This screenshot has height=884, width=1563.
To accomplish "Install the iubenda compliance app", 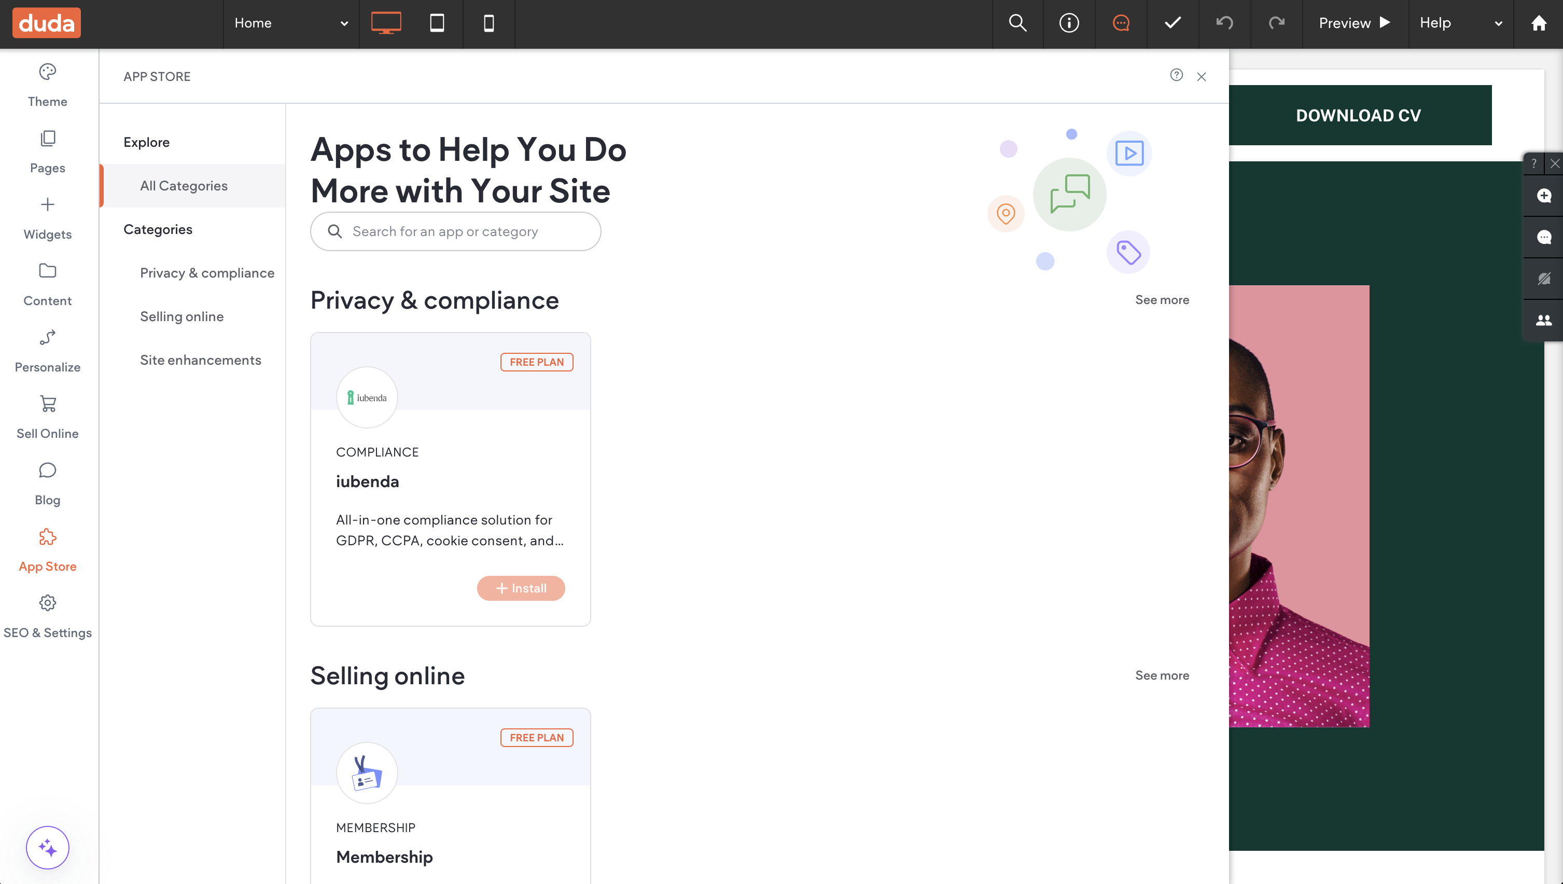I will pyautogui.click(x=521, y=588).
